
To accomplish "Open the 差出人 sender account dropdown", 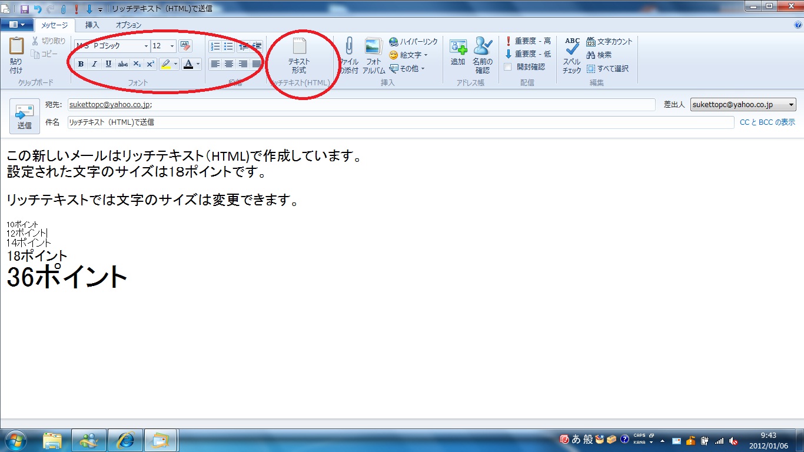I will 743,105.
